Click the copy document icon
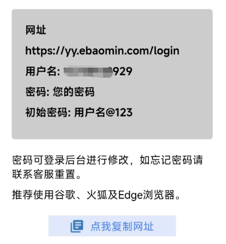The width and height of the screenshot is (226, 244). point(77,226)
